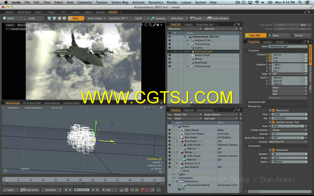Select the Directional Light item
Screen dimensions: 314x196
(x=203, y=52)
